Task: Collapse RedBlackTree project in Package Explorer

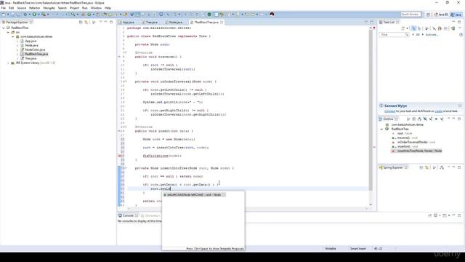Action: click(4, 28)
